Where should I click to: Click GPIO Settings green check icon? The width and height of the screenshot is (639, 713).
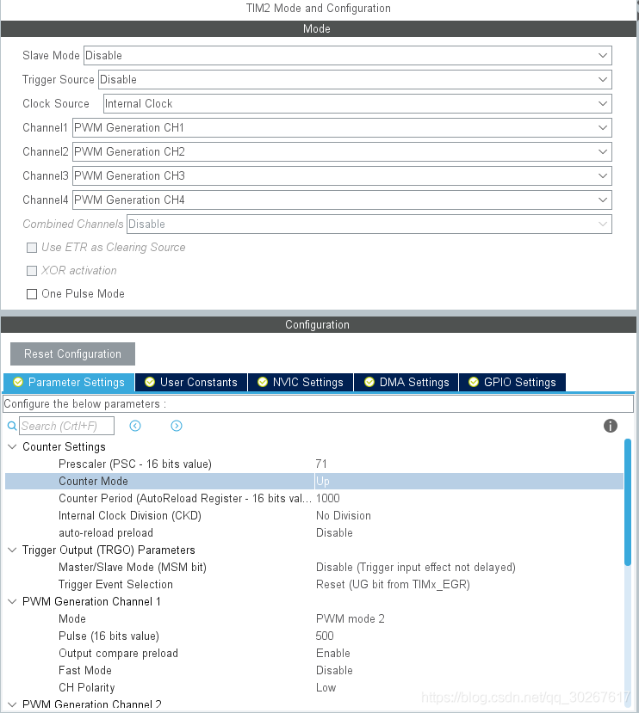coord(474,382)
